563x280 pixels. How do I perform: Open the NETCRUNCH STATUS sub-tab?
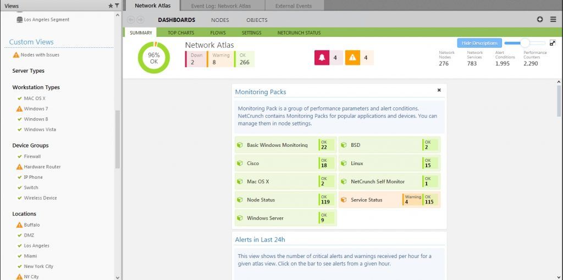299,32
